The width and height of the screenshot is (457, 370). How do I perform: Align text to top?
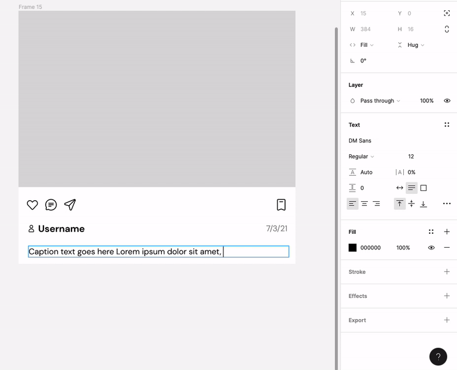pyautogui.click(x=399, y=204)
